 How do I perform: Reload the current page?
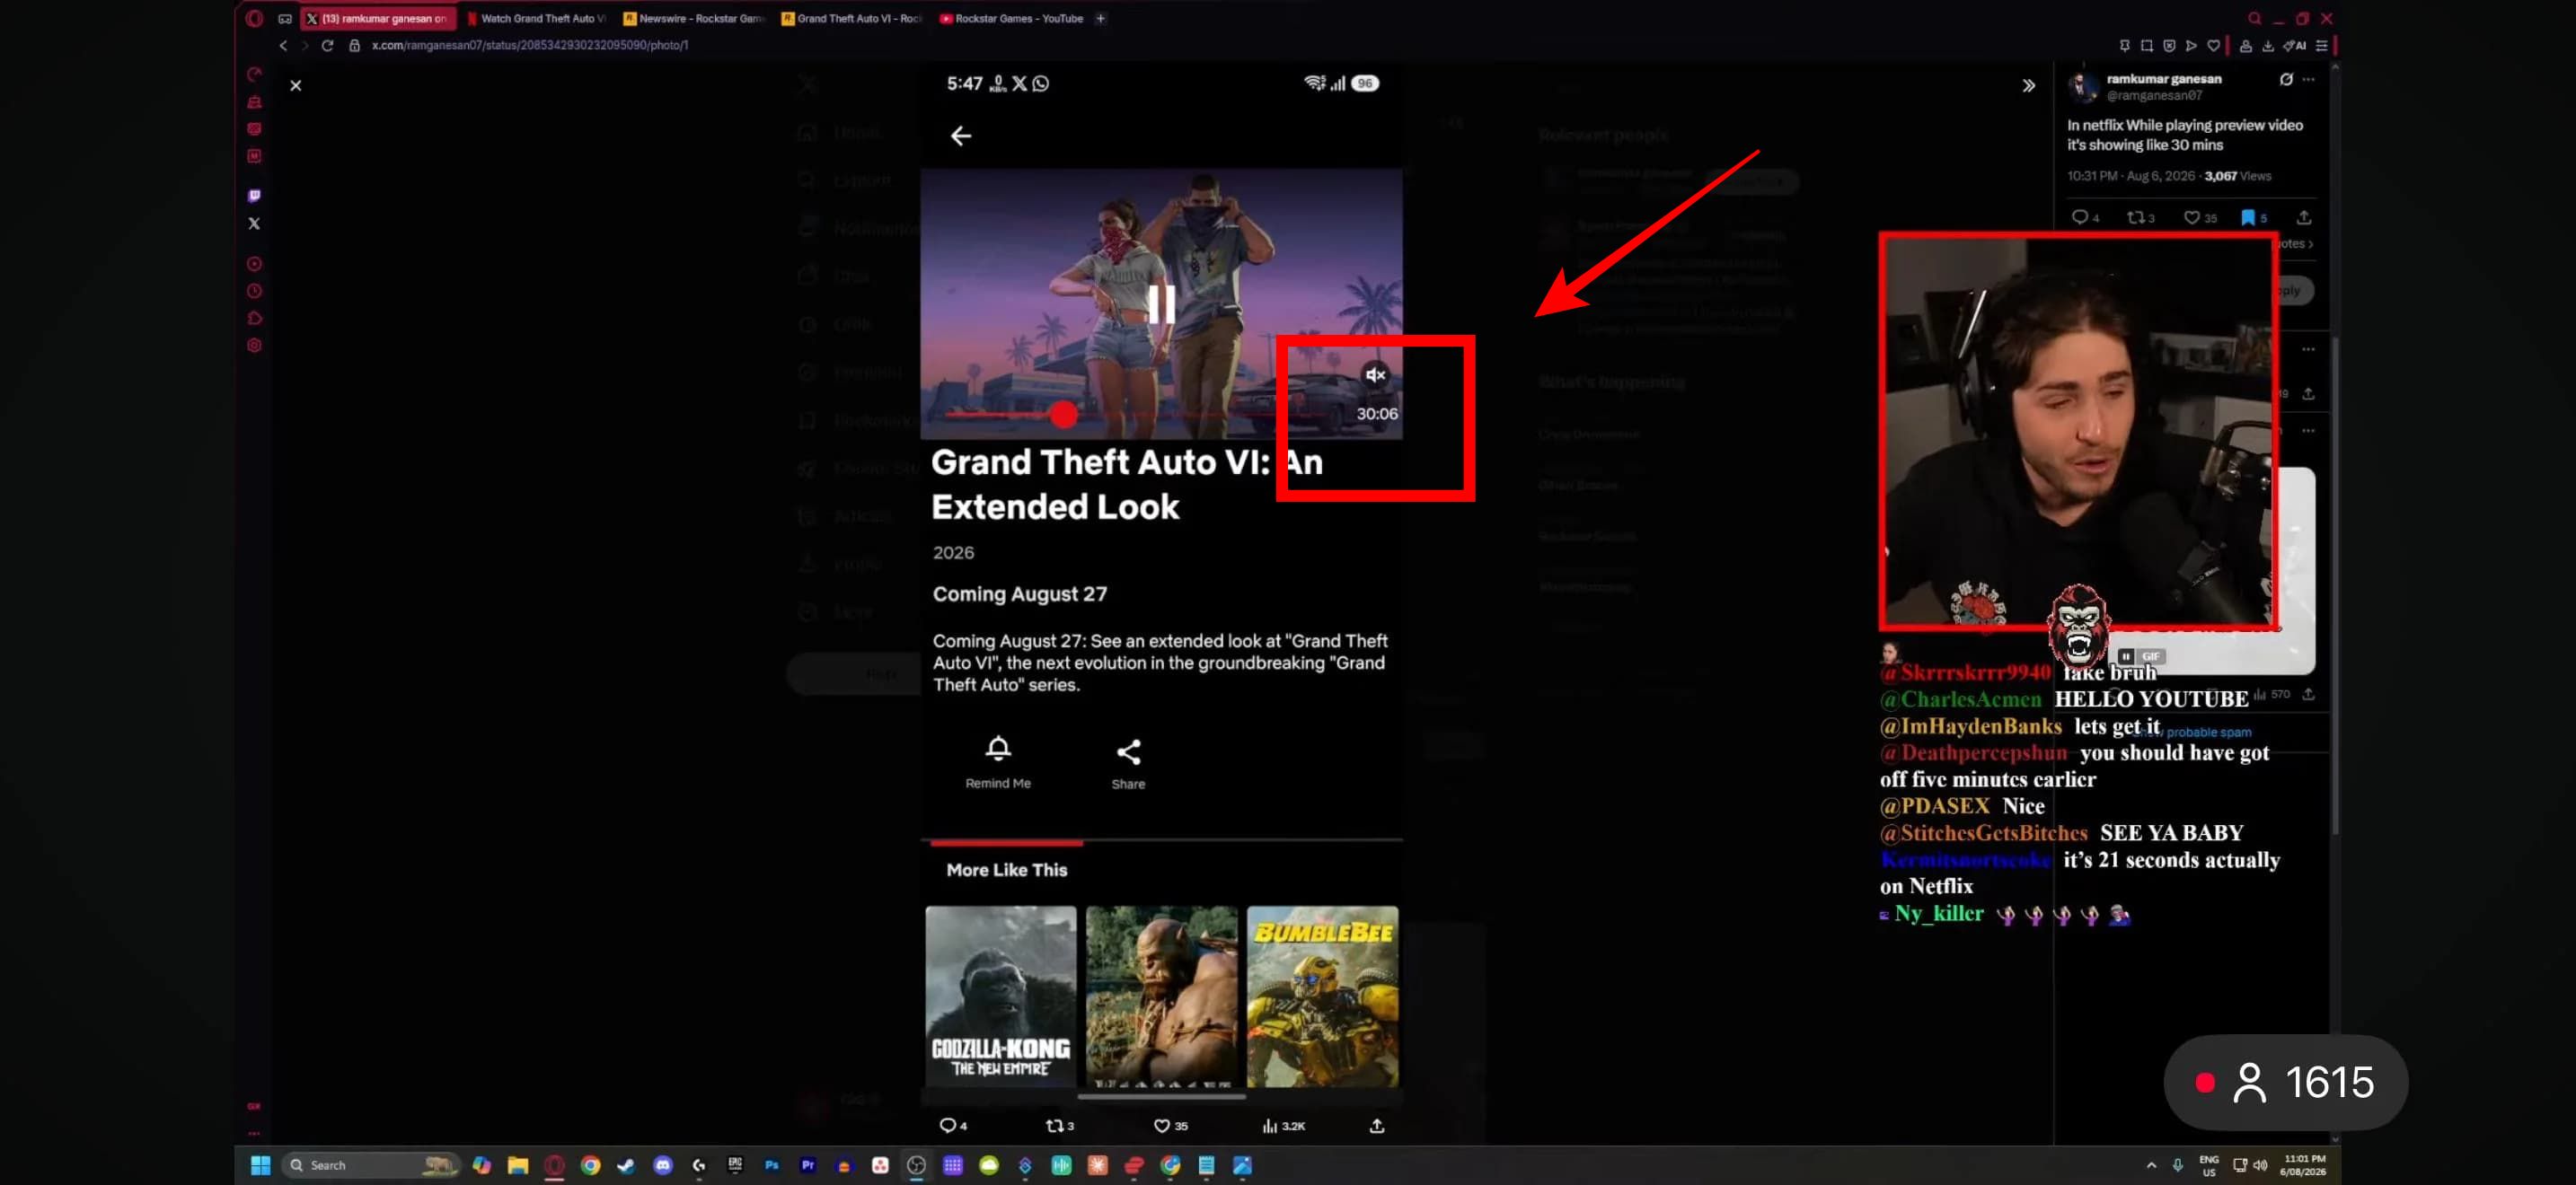[x=327, y=45]
